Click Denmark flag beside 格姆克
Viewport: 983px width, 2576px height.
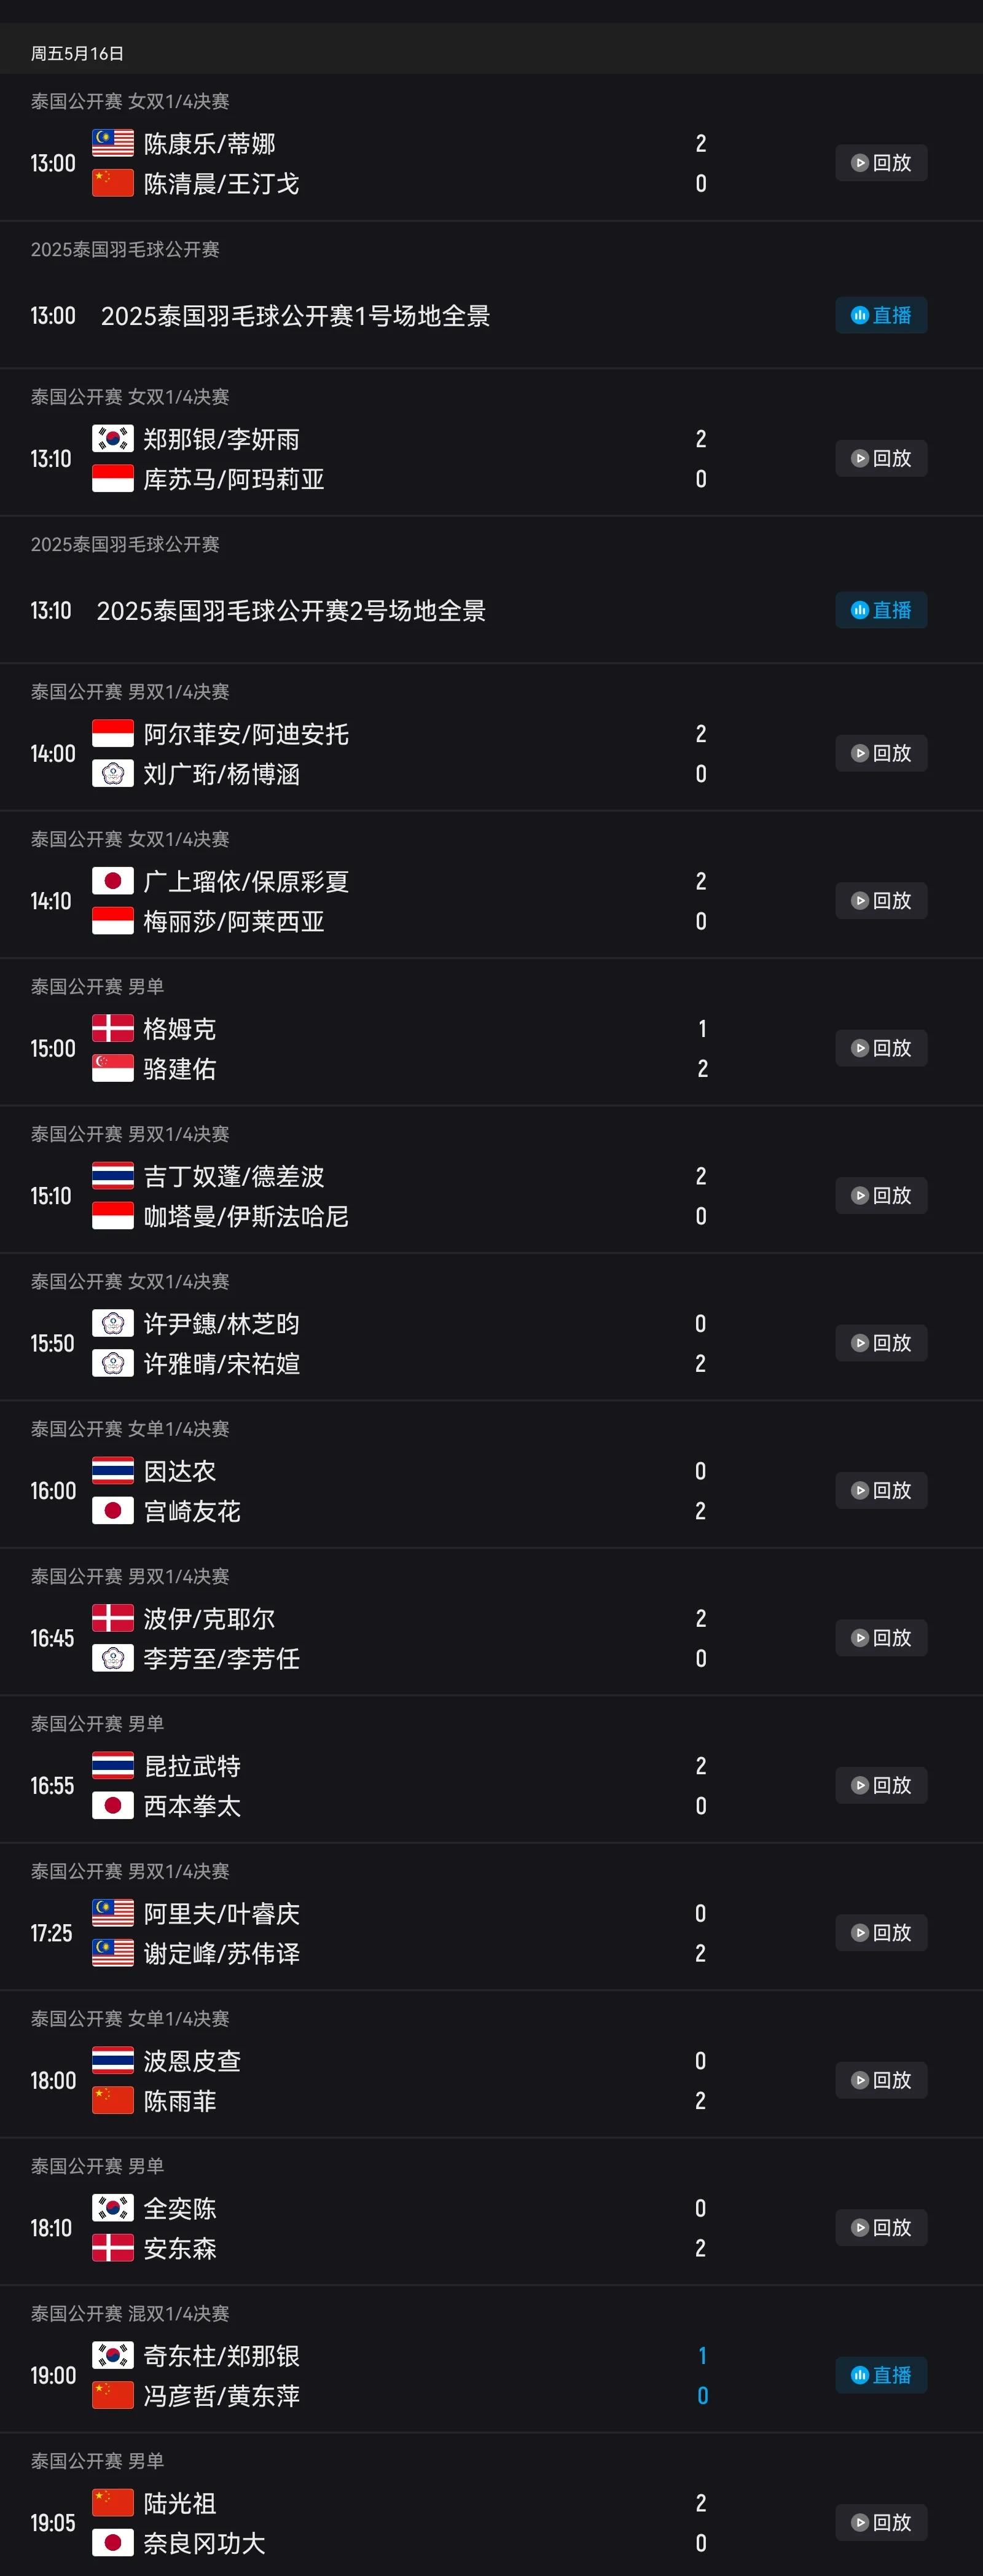(113, 1028)
